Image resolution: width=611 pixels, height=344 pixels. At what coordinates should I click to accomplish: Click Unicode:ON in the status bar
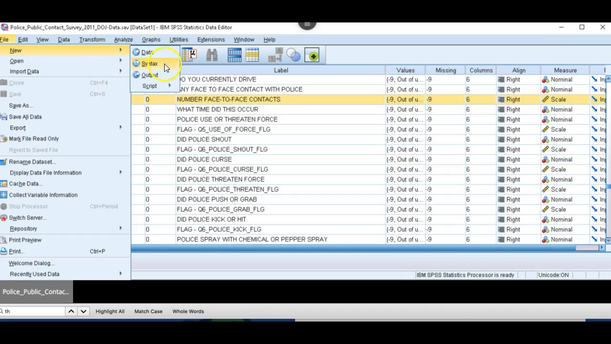553,275
